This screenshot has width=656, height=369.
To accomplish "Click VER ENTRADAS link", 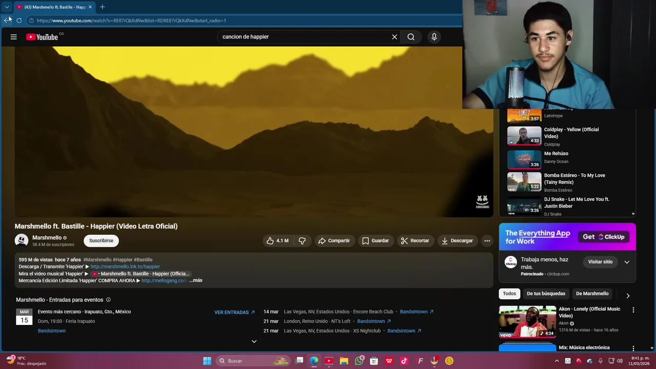I will coord(235,312).
